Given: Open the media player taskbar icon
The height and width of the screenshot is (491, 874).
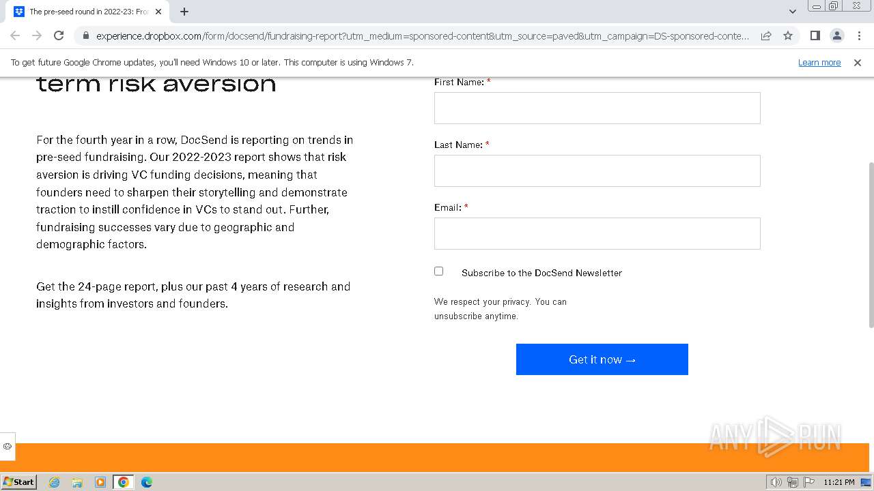Looking at the screenshot, I should [100, 482].
